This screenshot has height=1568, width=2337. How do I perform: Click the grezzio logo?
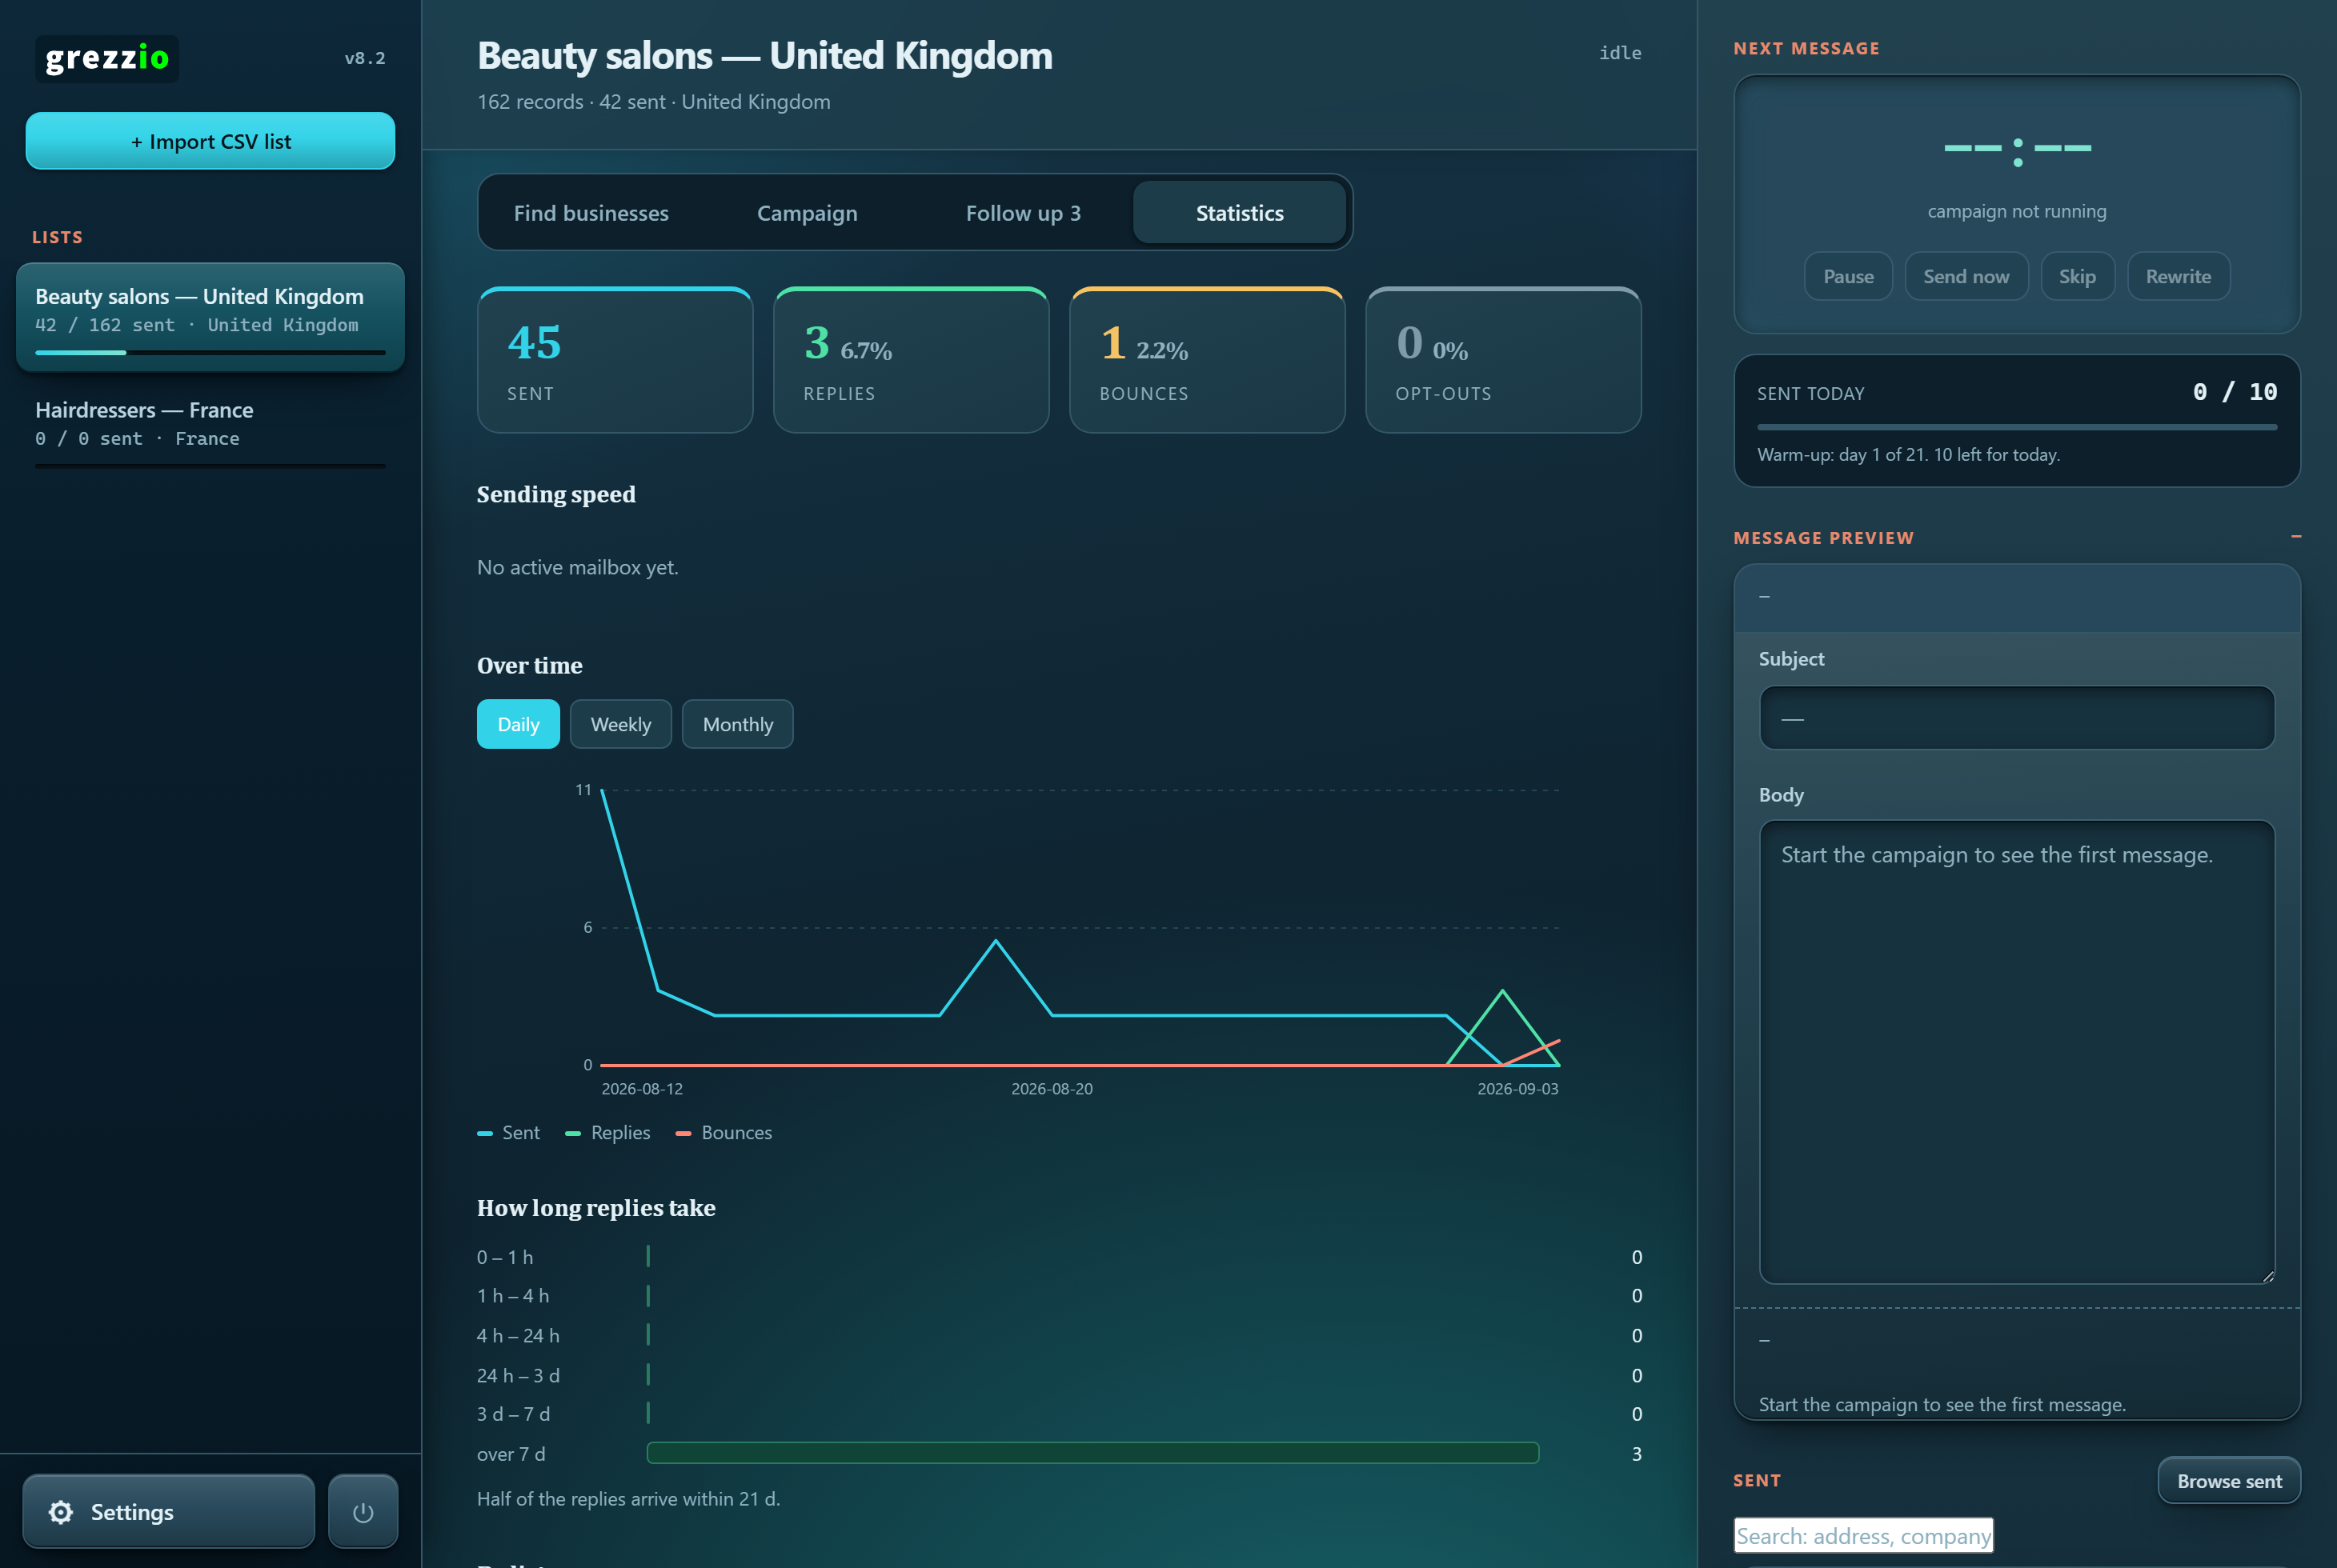click(x=107, y=58)
